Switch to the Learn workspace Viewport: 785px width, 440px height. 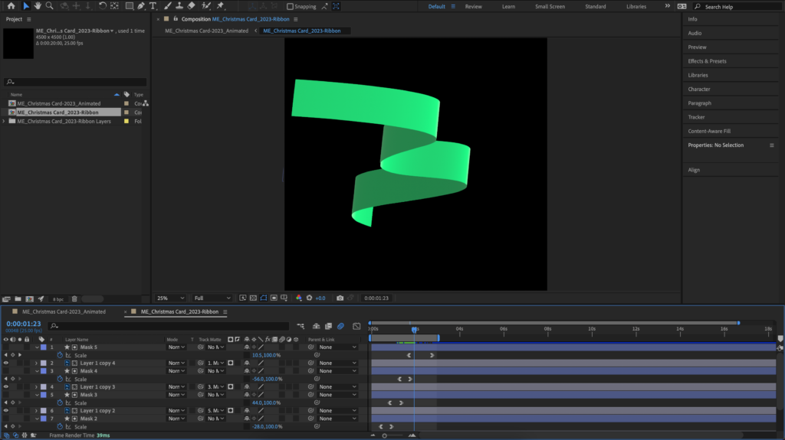(x=508, y=6)
